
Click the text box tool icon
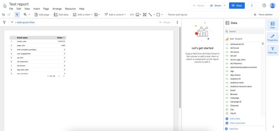coord(145,15)
